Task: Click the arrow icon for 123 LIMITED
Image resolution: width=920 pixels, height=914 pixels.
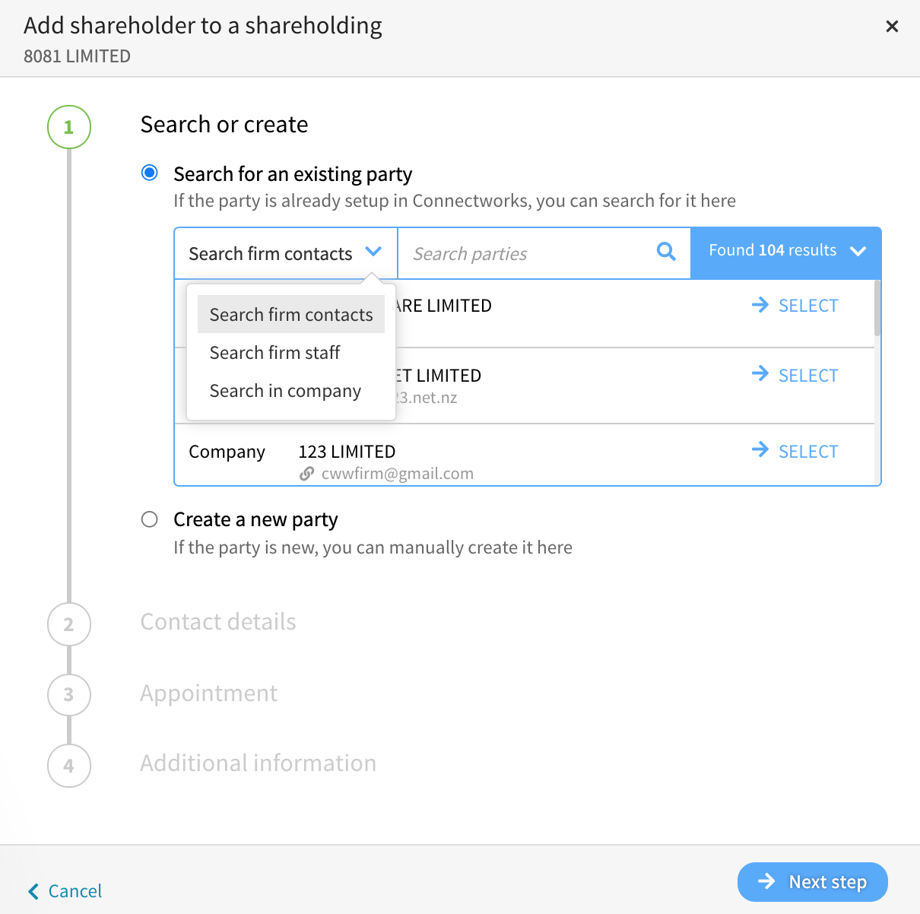Action: tap(760, 450)
